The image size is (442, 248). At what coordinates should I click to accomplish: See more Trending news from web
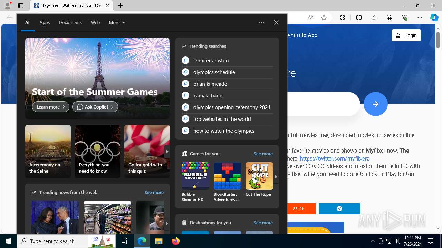[154, 192]
